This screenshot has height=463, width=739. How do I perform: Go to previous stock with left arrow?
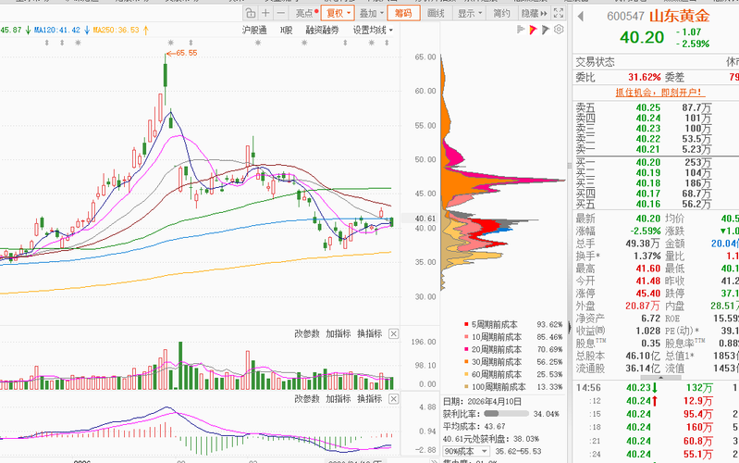click(x=581, y=17)
